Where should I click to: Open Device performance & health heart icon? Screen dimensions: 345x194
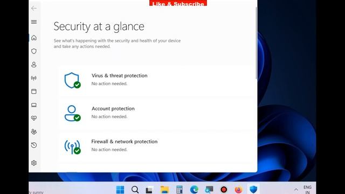coord(34,119)
